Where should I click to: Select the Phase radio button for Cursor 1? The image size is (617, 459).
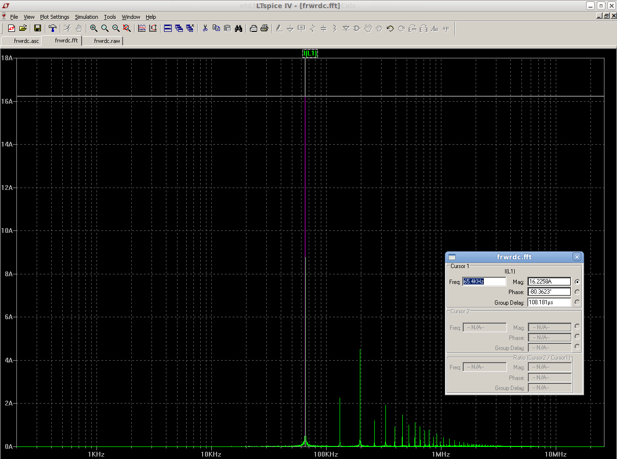coord(577,292)
